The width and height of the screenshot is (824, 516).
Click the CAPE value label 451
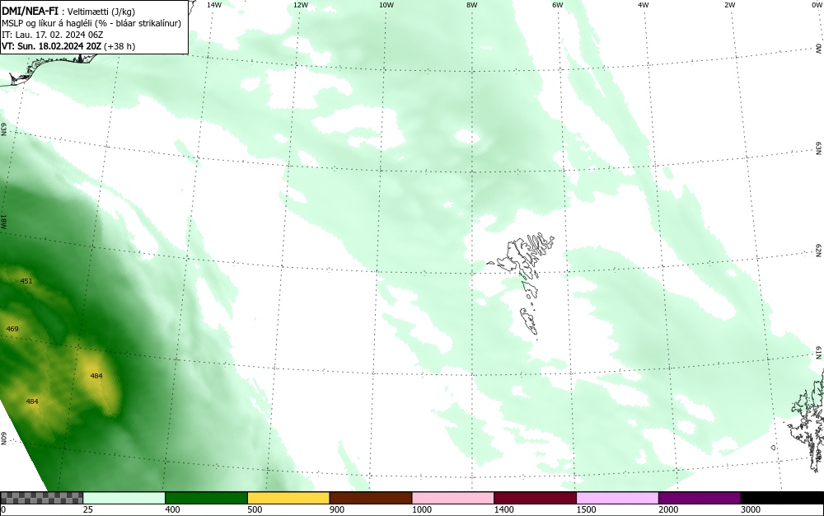[x=26, y=281]
